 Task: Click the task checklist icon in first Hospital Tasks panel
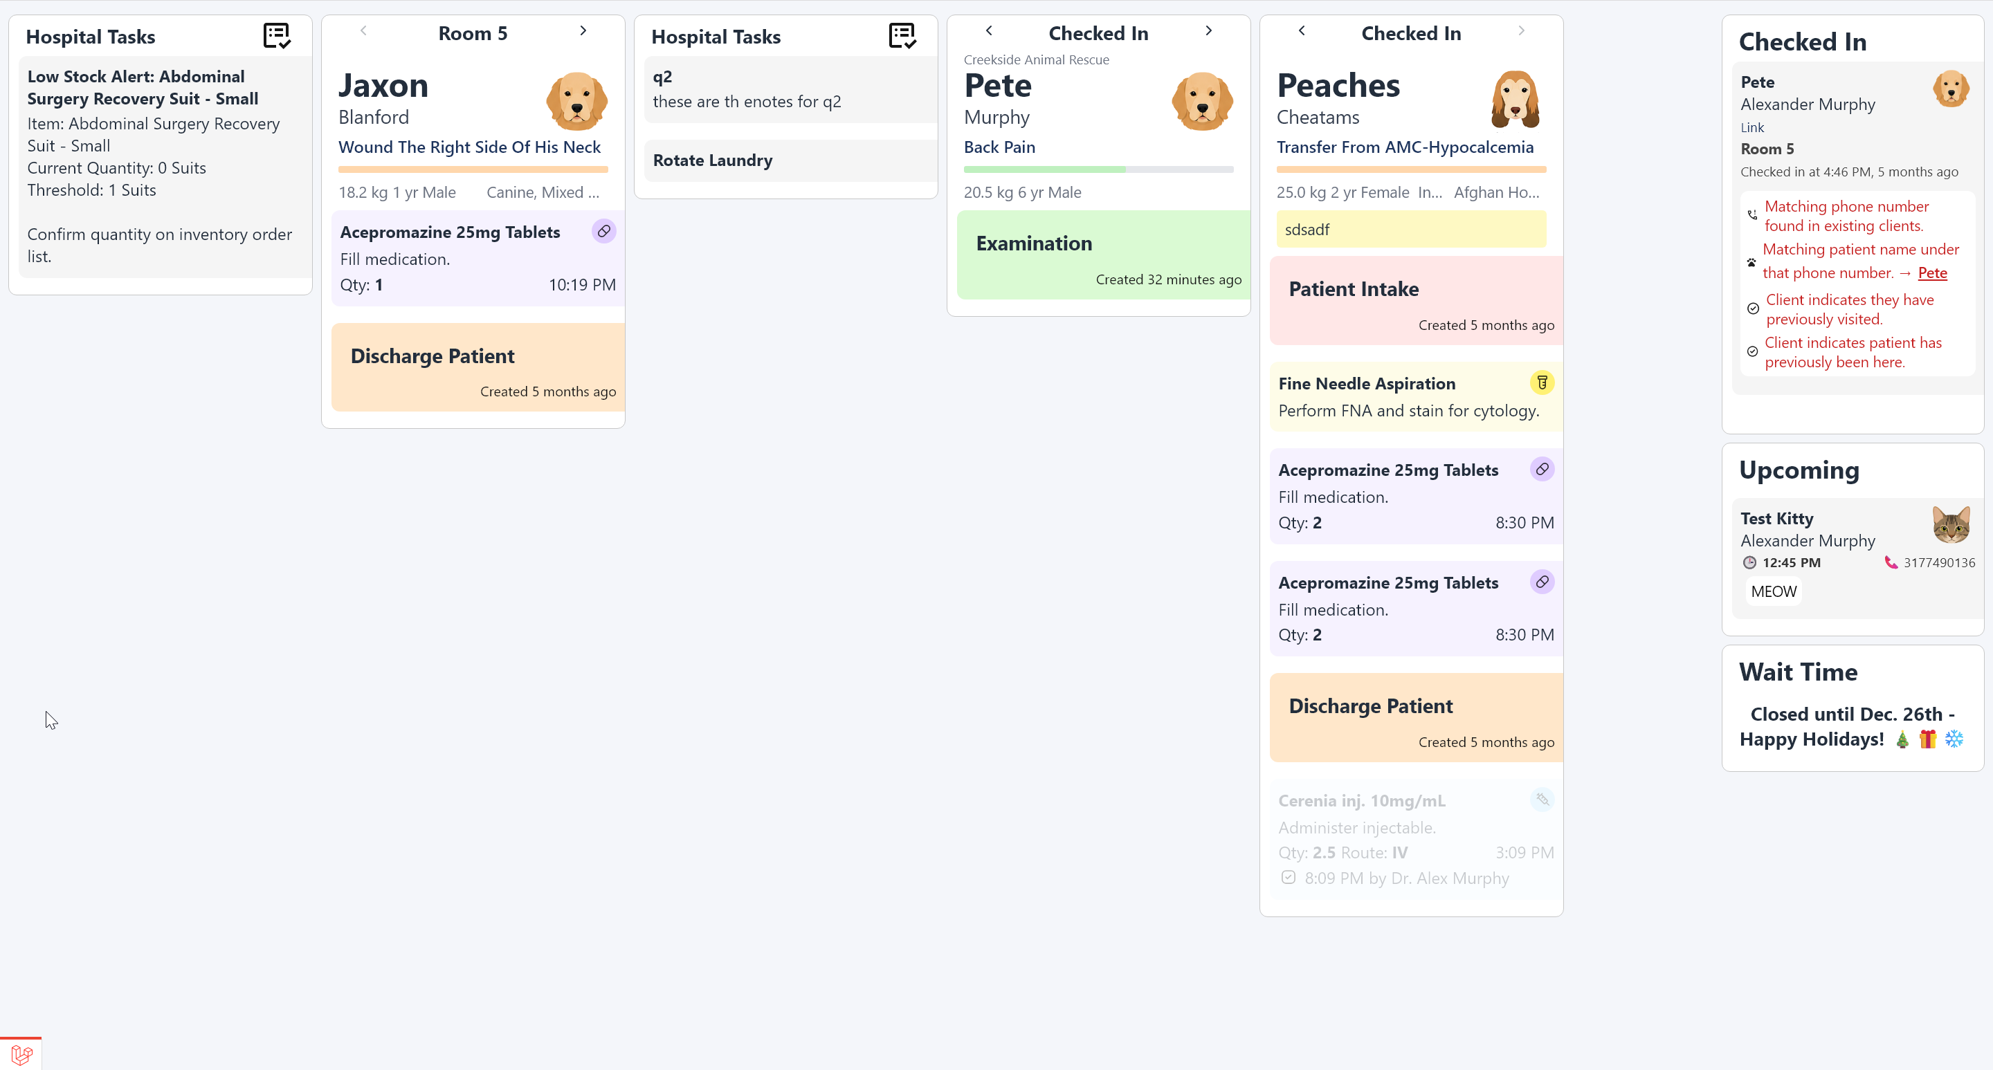coord(276,35)
